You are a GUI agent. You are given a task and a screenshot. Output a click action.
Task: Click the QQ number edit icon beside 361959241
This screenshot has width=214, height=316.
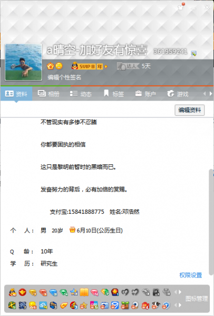tap(193, 53)
